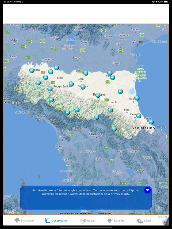Tap the Twitter authorization notice text
Viewport: 172px width, 229px height.
pos(86,192)
